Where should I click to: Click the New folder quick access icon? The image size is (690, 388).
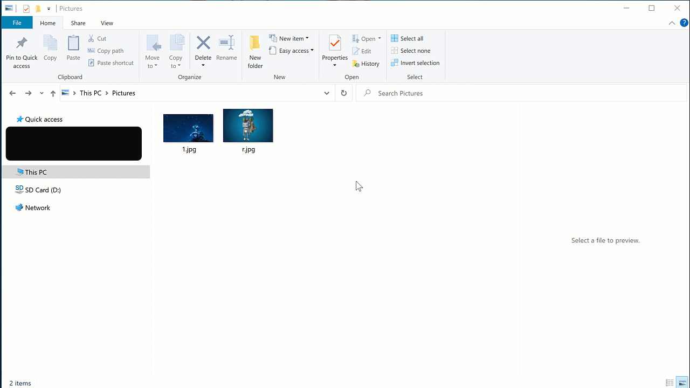(x=38, y=9)
